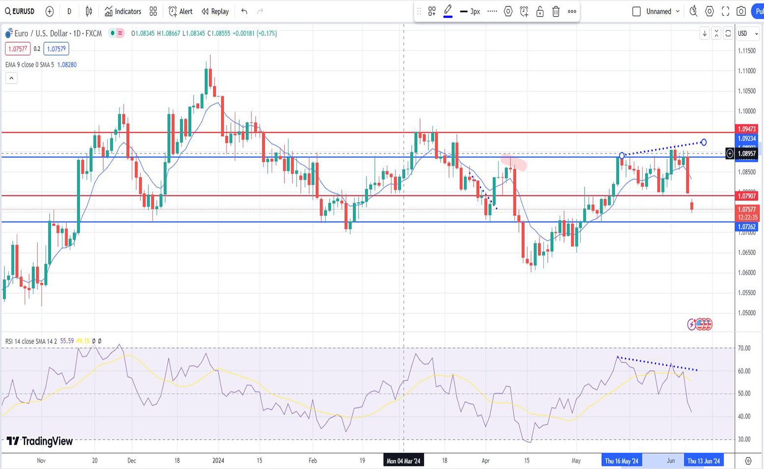
Task: Change line color with the pencil swatch
Action: [x=448, y=11]
